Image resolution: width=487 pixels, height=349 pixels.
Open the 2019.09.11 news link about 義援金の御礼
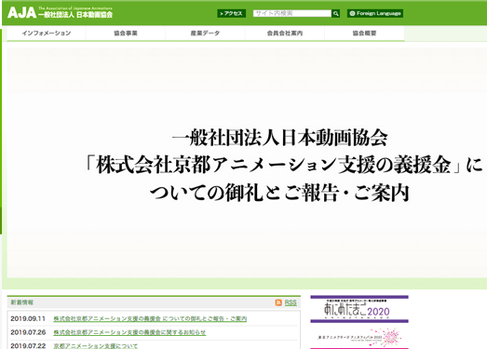(150, 319)
